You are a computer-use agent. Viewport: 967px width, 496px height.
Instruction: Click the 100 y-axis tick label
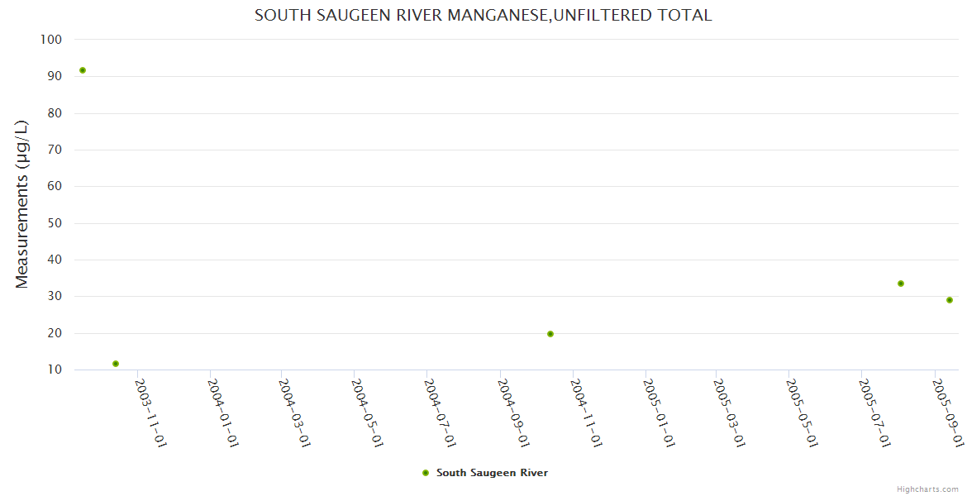[x=51, y=40]
